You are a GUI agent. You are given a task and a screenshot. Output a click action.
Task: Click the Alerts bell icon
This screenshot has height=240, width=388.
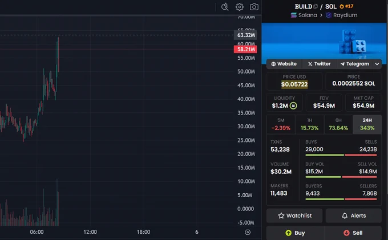[345, 215]
